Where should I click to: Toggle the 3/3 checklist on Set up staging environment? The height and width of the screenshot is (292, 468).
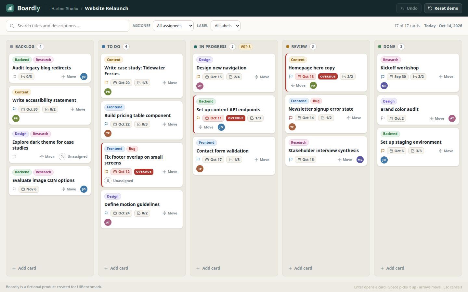(416, 151)
